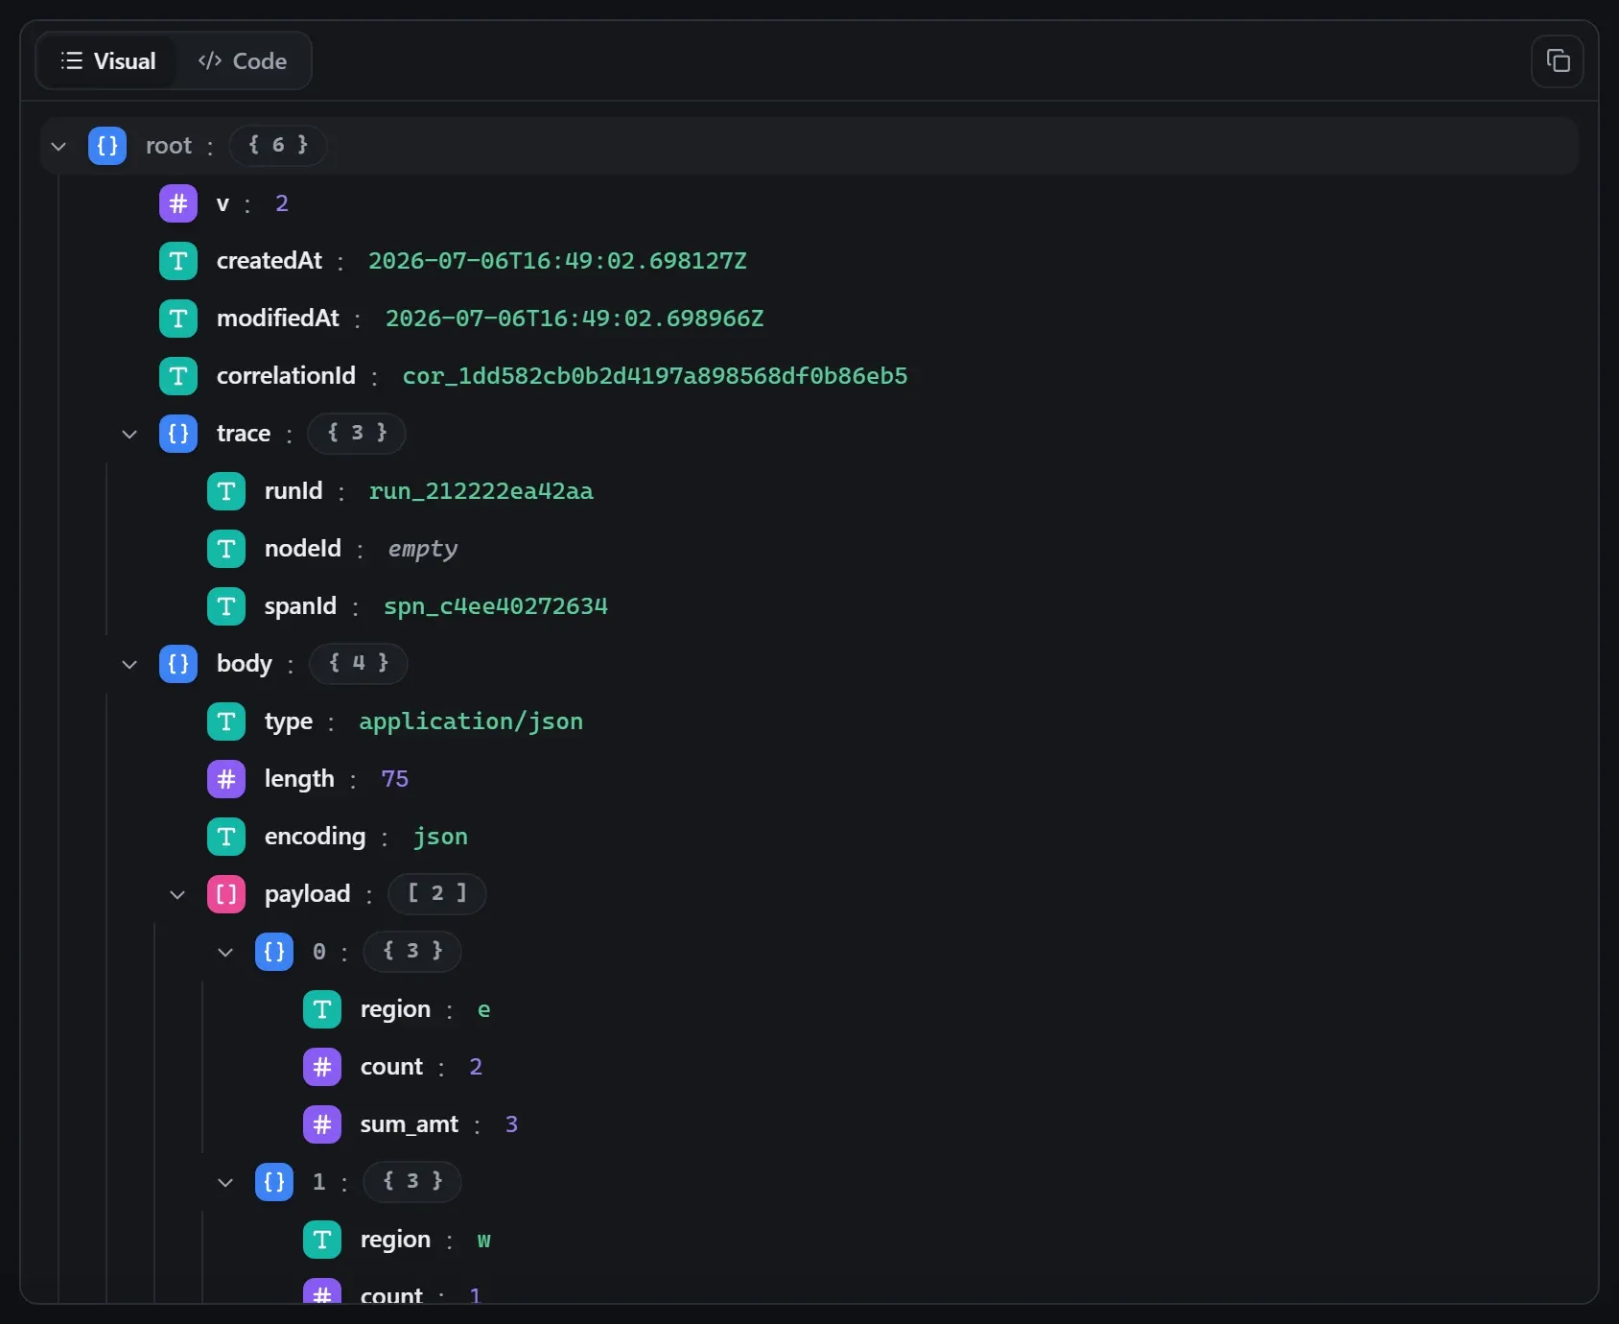The width and height of the screenshot is (1619, 1324).
Task: Click the root { 6 } count badge
Action: coord(278,146)
